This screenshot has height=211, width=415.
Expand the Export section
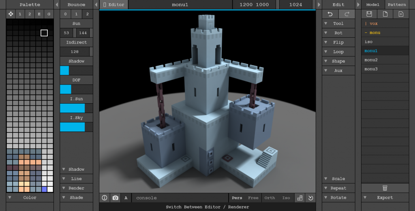pos(385,198)
